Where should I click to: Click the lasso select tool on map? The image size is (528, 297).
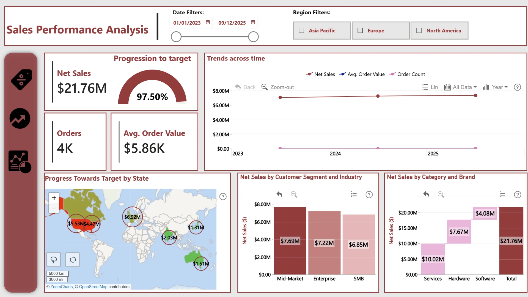click(x=54, y=260)
